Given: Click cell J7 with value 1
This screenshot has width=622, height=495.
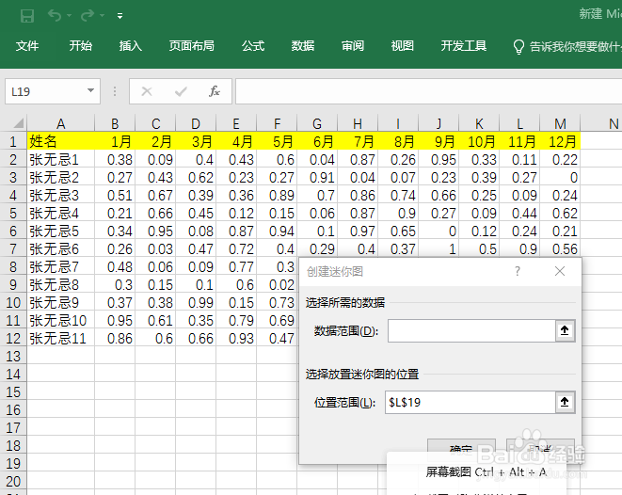Looking at the screenshot, I should pyautogui.click(x=439, y=248).
